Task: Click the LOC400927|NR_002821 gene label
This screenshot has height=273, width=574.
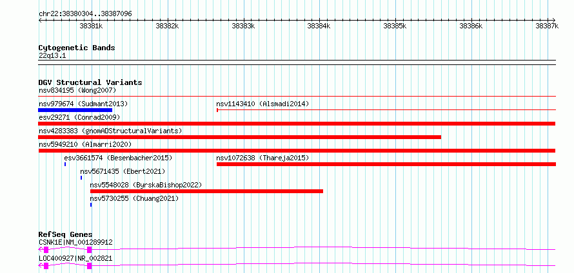Action: (75, 258)
